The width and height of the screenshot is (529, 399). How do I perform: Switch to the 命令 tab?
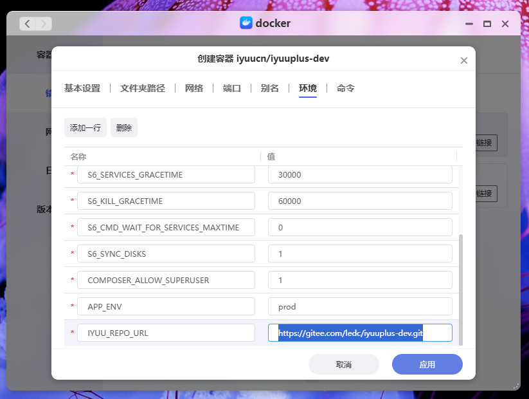tap(346, 88)
